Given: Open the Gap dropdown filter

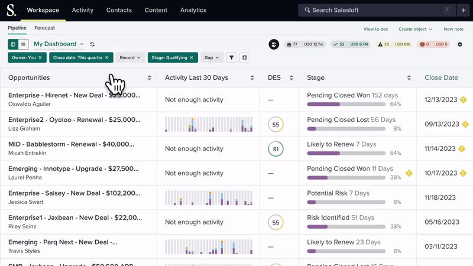Looking at the screenshot, I should (212, 57).
